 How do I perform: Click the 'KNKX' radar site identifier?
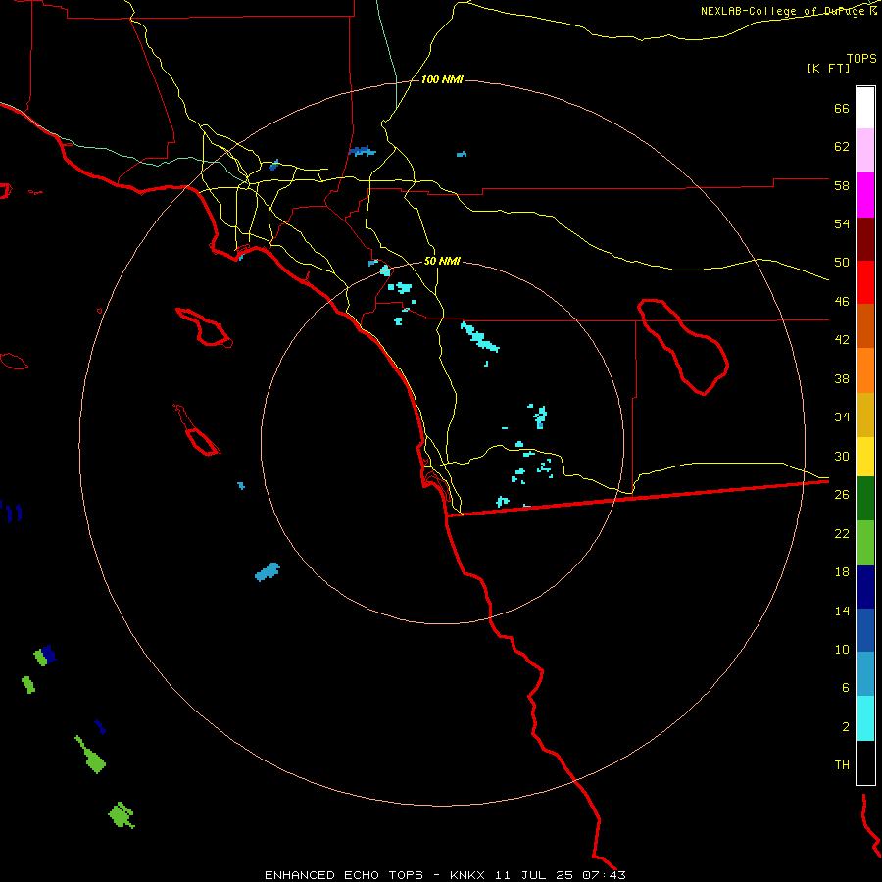tap(468, 875)
